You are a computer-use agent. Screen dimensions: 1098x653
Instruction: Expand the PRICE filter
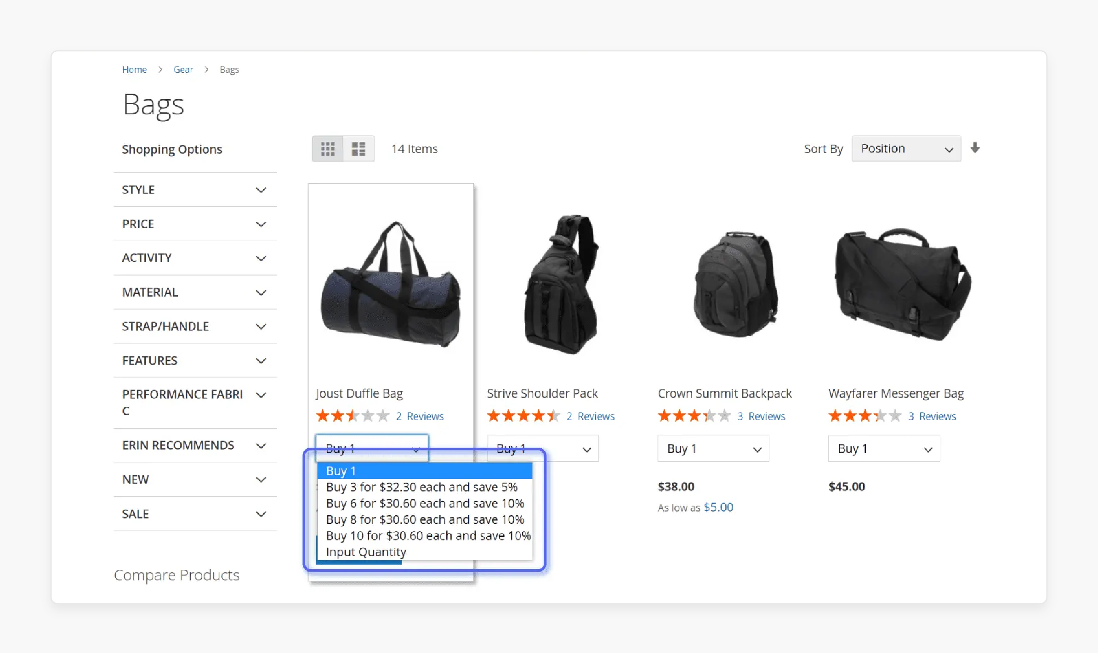tap(195, 224)
